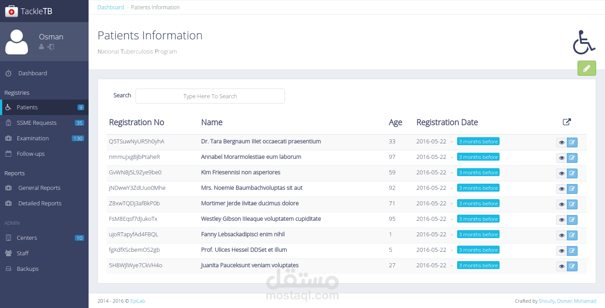Click the Dashboard breadcrumb link

click(111, 8)
